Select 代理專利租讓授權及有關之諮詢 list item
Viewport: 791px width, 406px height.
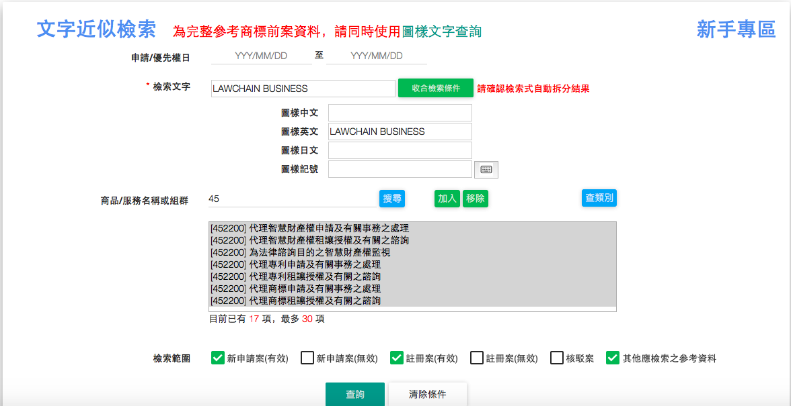(412, 276)
